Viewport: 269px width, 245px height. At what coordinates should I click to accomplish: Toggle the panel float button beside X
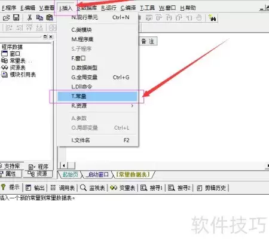point(45,36)
